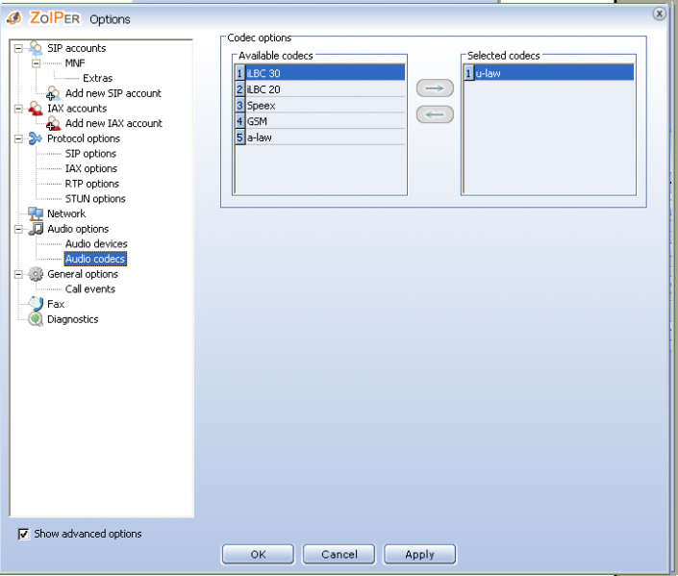
Task: Click the Audio options label
Action: pos(78,229)
